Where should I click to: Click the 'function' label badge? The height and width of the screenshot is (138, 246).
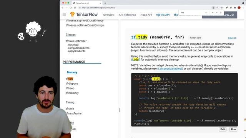195,38
